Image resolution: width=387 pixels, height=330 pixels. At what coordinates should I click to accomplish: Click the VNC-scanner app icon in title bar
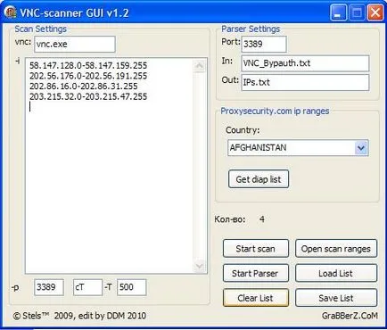pyautogui.click(x=11, y=12)
